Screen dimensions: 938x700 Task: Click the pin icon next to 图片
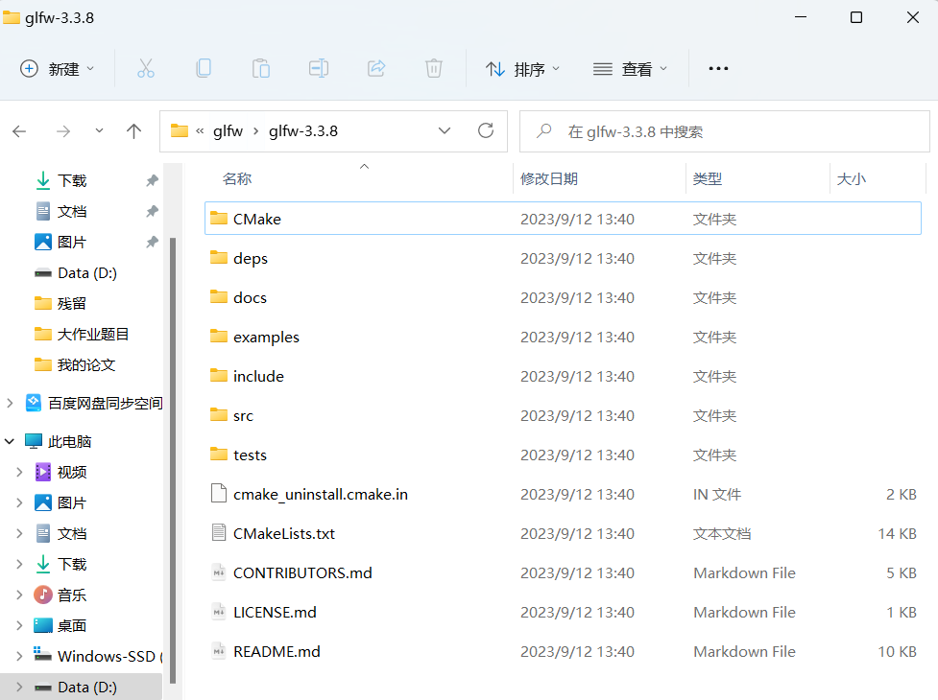(x=152, y=242)
